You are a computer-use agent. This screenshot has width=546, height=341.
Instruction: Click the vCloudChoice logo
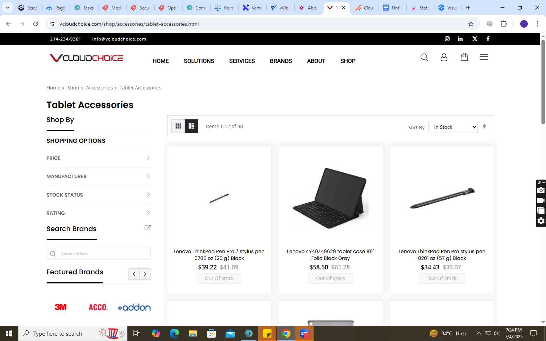[86, 58]
